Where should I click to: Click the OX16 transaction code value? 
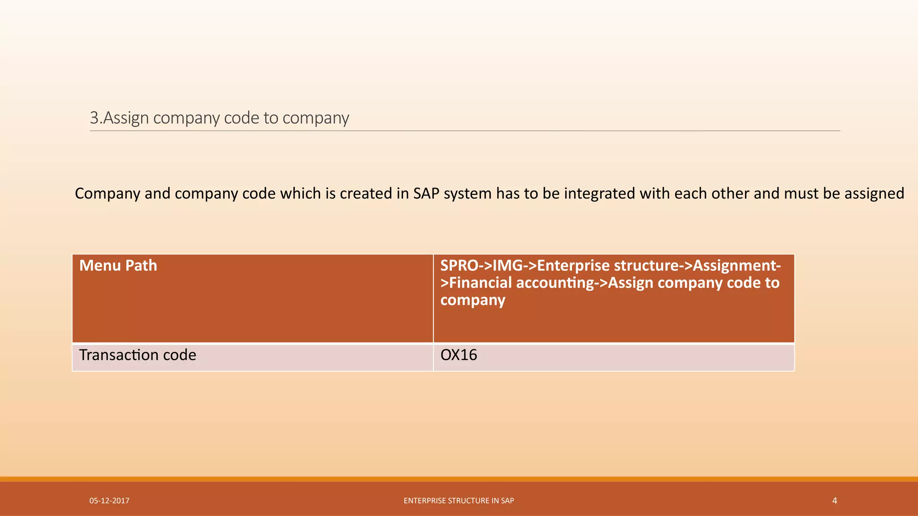(459, 355)
